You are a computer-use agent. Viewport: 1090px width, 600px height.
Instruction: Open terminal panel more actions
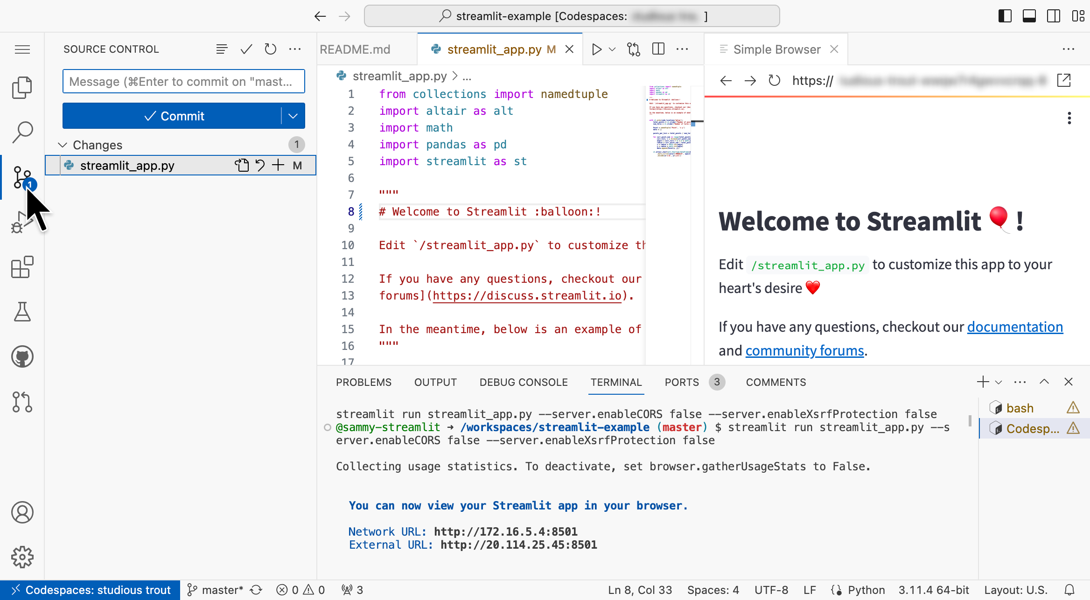pyautogui.click(x=1020, y=382)
